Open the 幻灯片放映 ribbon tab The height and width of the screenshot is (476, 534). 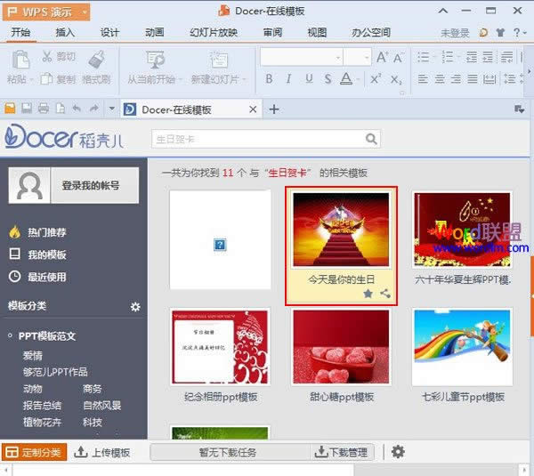[x=214, y=33]
